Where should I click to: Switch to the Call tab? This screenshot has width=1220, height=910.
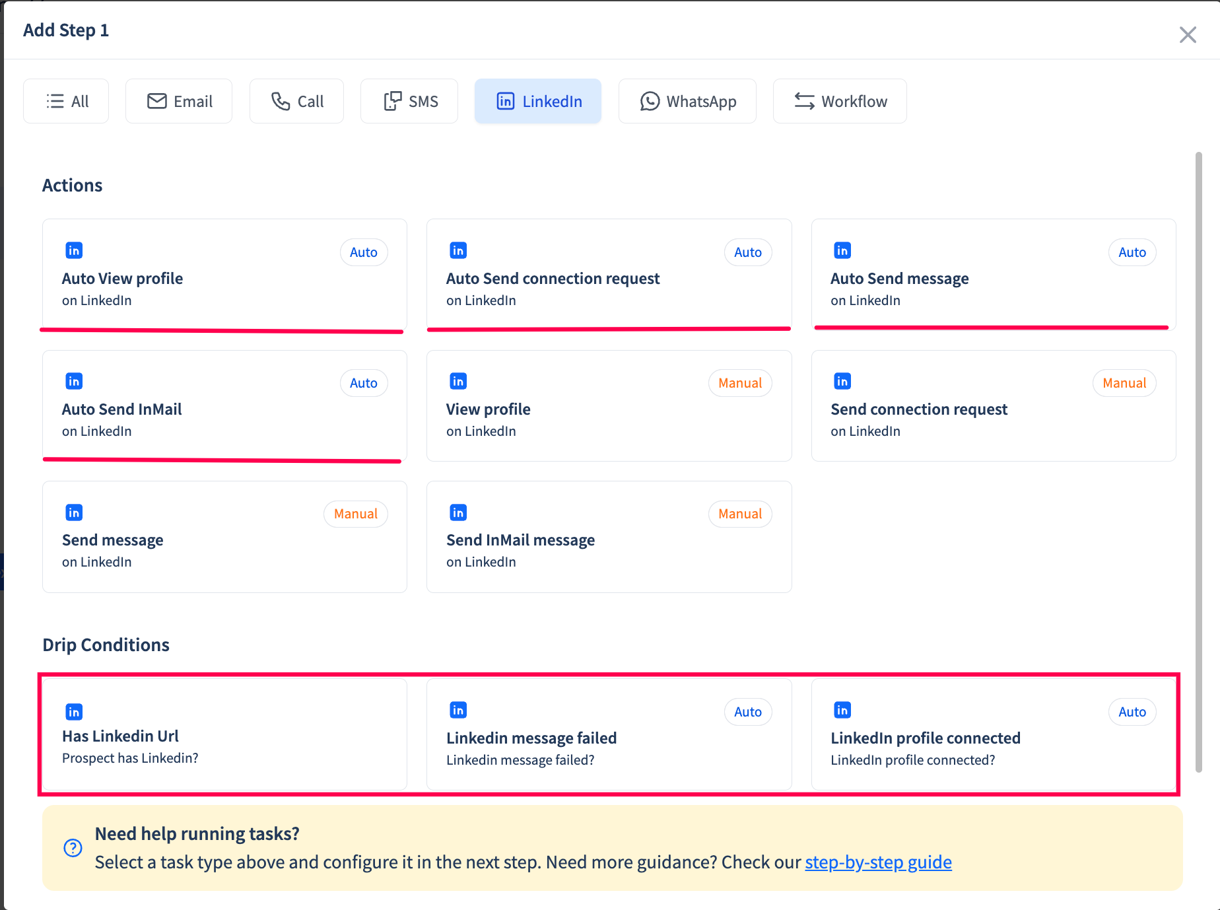pos(296,101)
